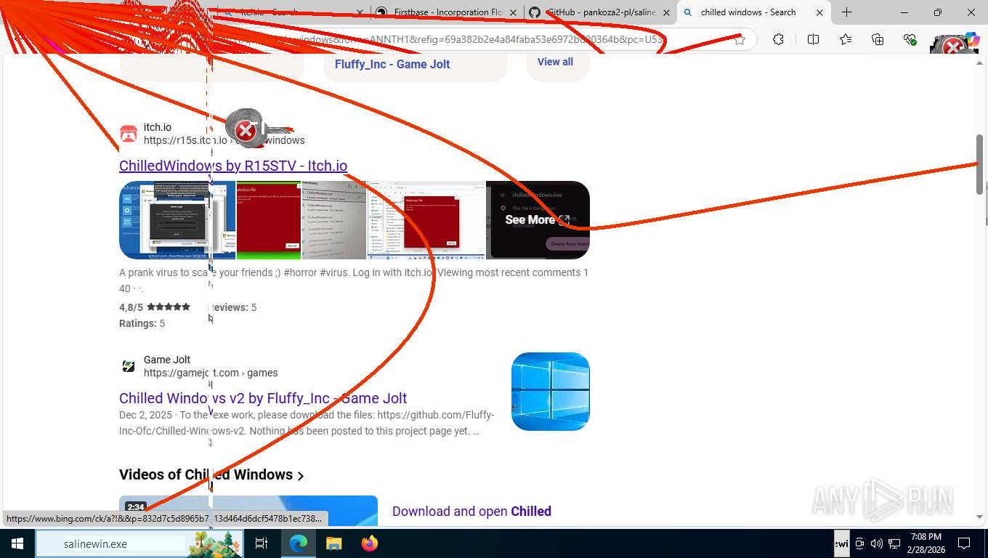This screenshot has width=988, height=558.
Task: Open the first blue desktop screenshot thumbnail
Action: click(177, 219)
